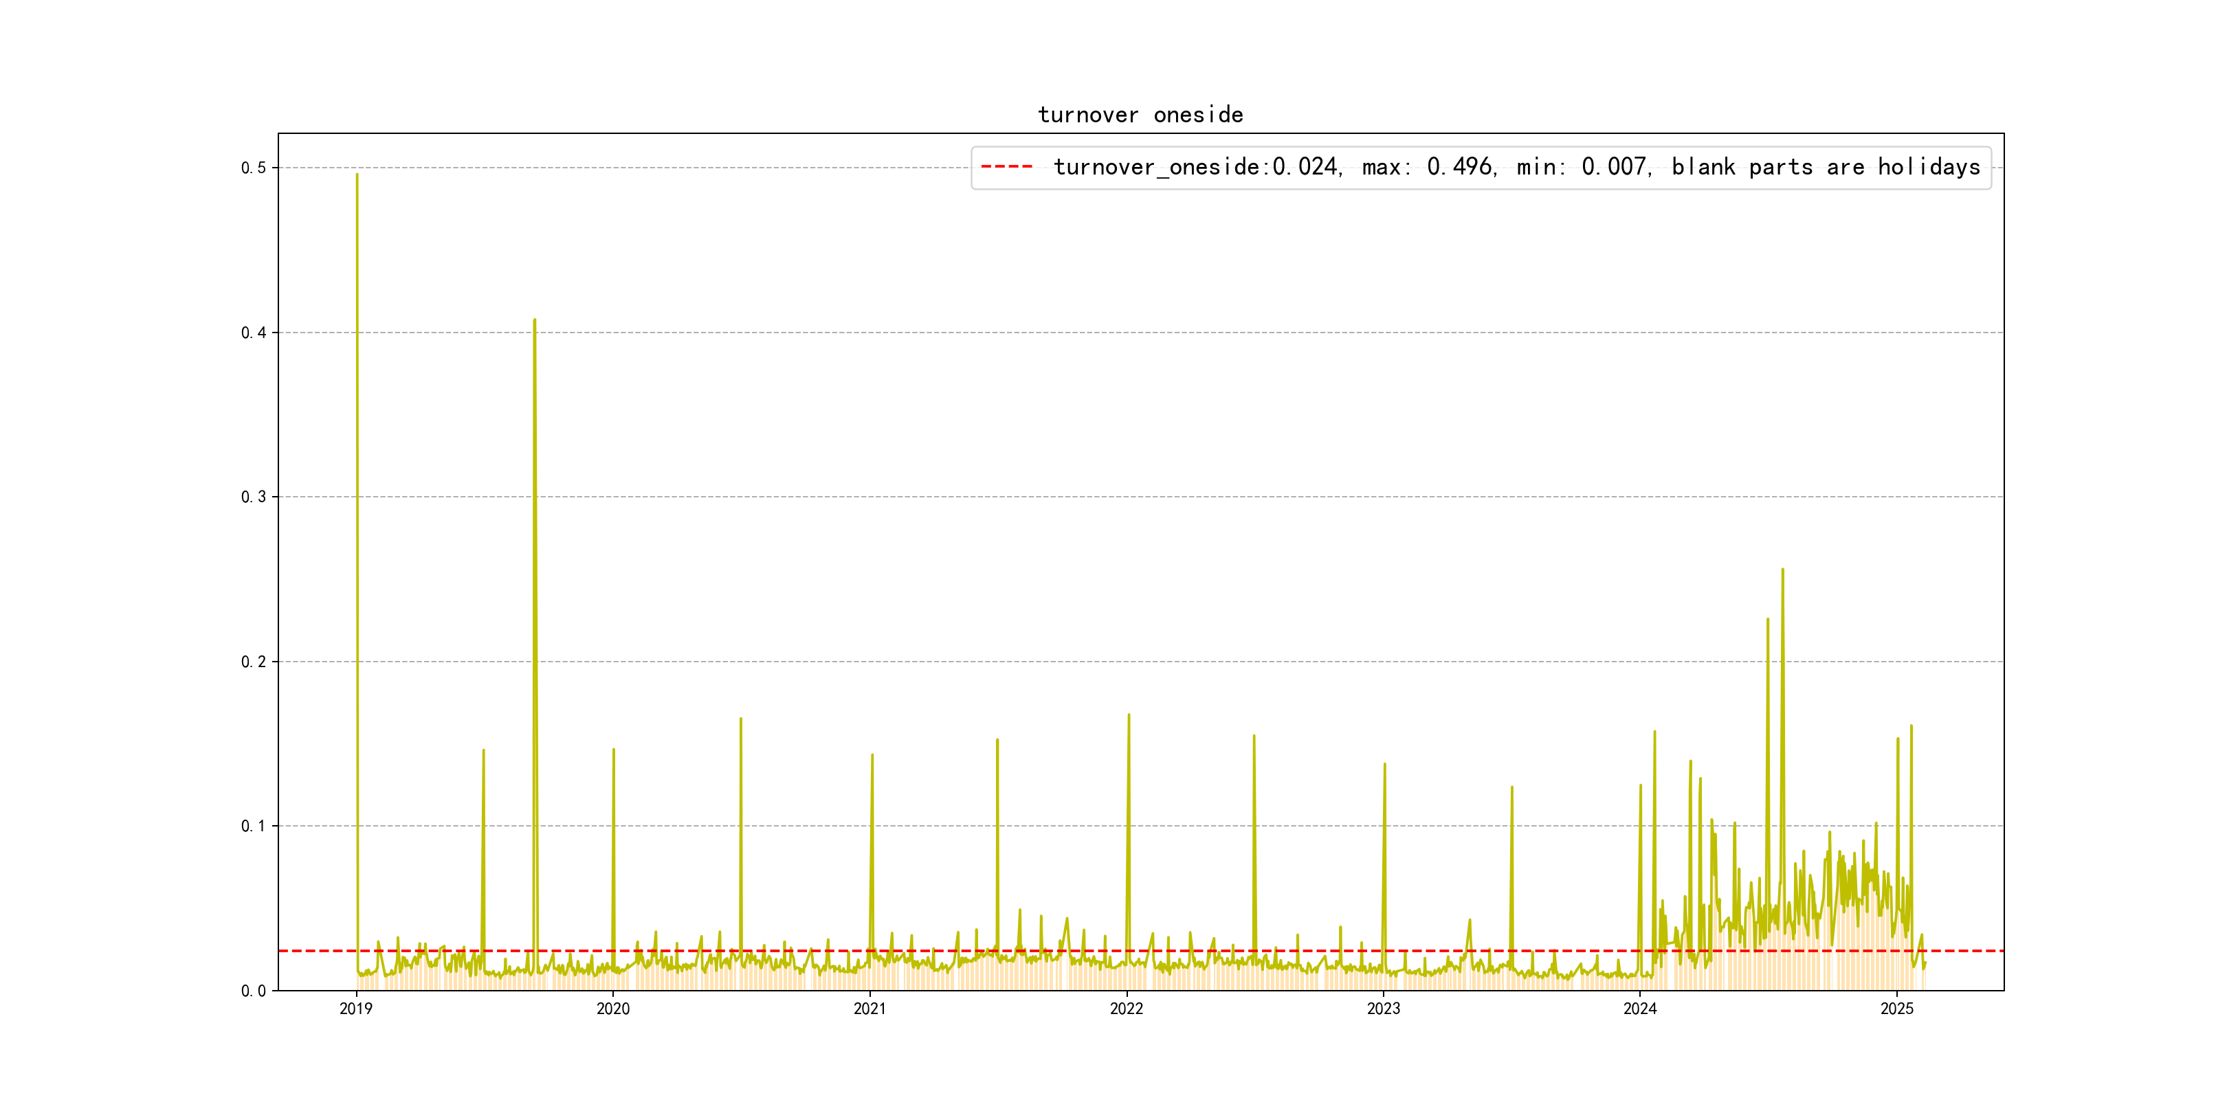This screenshot has height=1113, width=2227.
Task: Click the 2019 x-axis label
Action: (x=356, y=1009)
